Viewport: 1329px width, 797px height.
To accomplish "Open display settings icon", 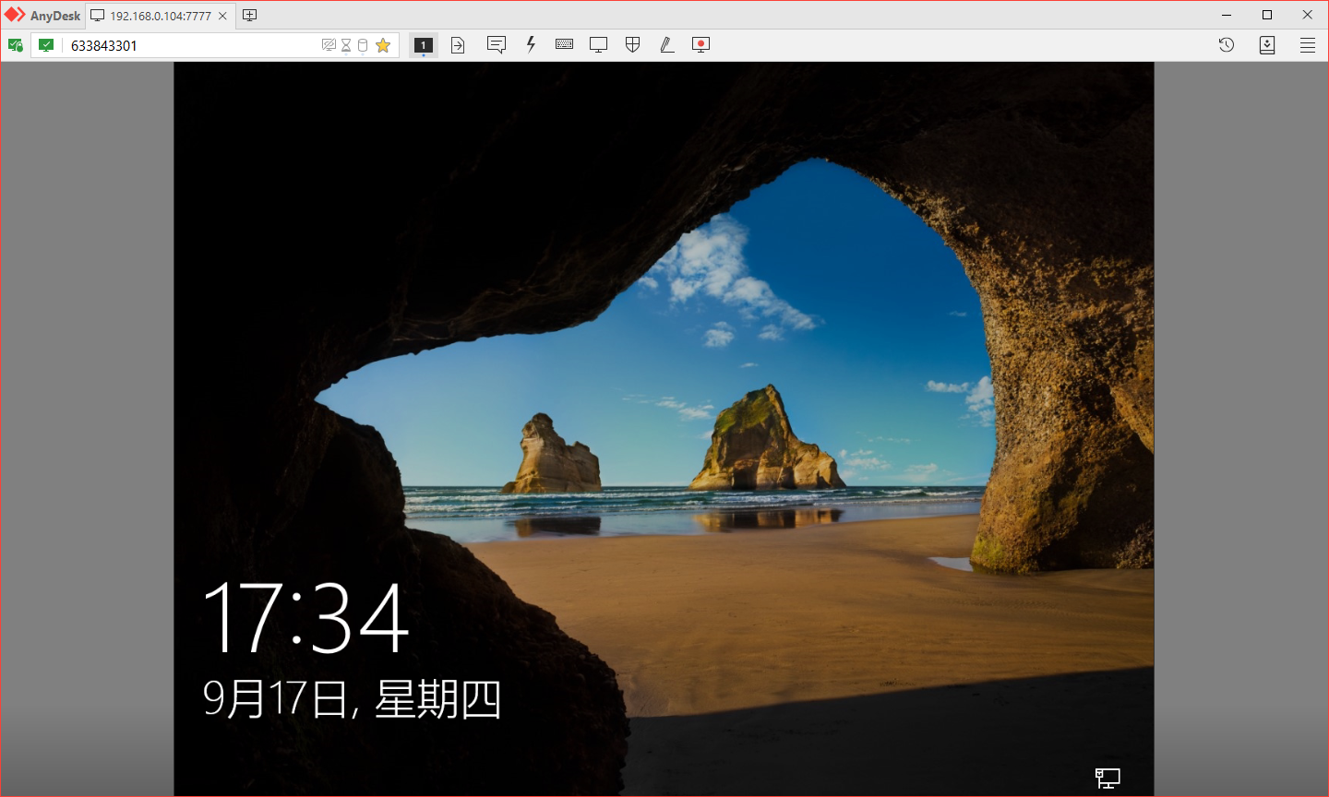I will pos(597,44).
